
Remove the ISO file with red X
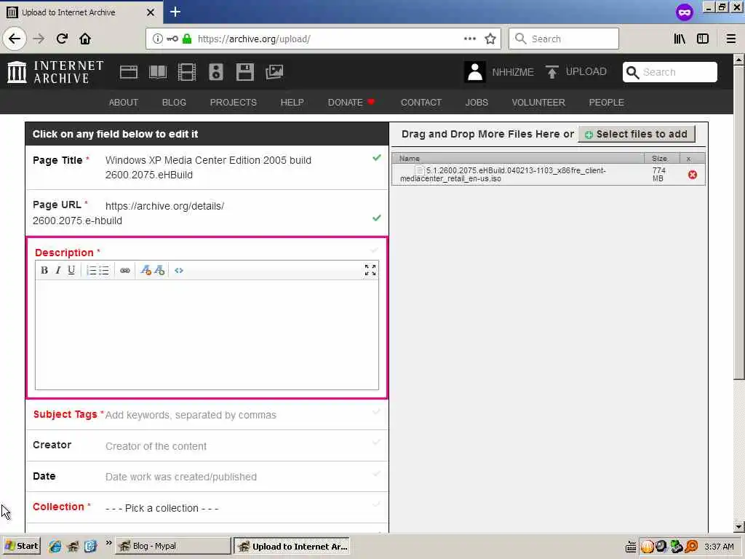point(693,175)
